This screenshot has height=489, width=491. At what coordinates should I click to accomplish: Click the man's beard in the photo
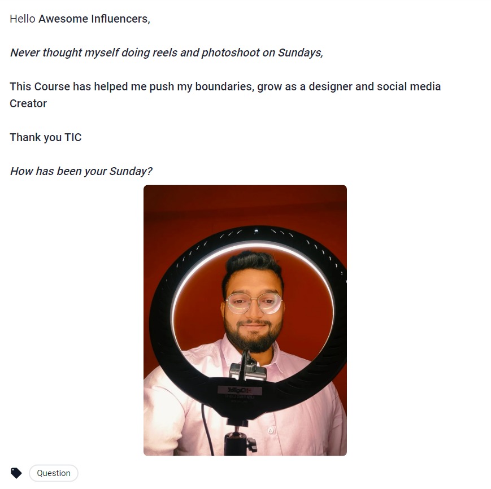point(254,338)
